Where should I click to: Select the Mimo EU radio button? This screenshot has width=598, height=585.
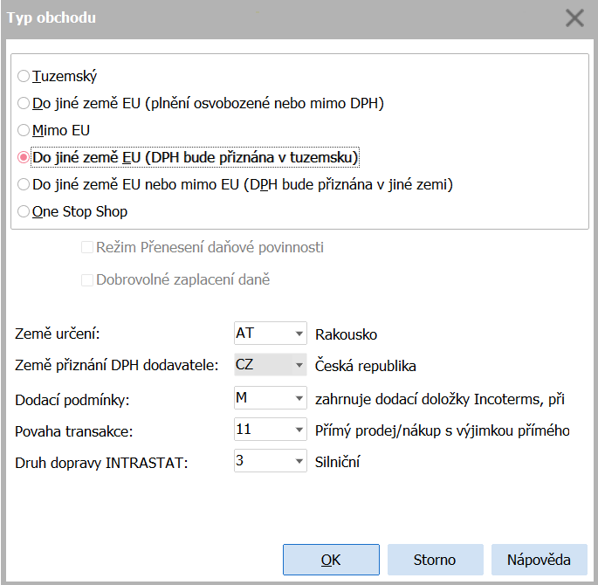[24, 131]
